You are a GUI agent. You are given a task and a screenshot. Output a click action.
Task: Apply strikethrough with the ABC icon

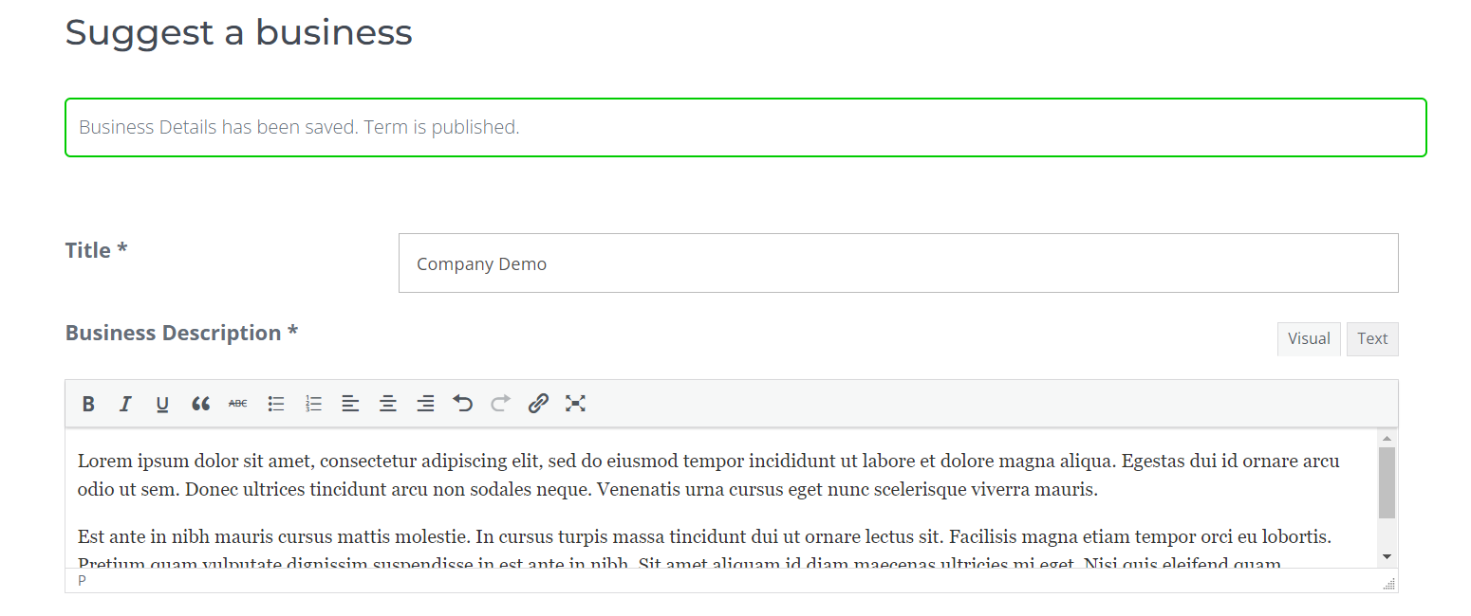[237, 404]
